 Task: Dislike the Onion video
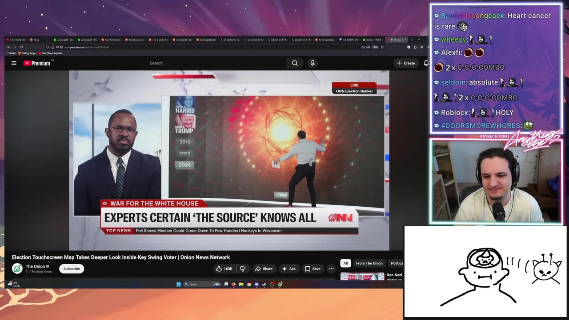click(243, 268)
